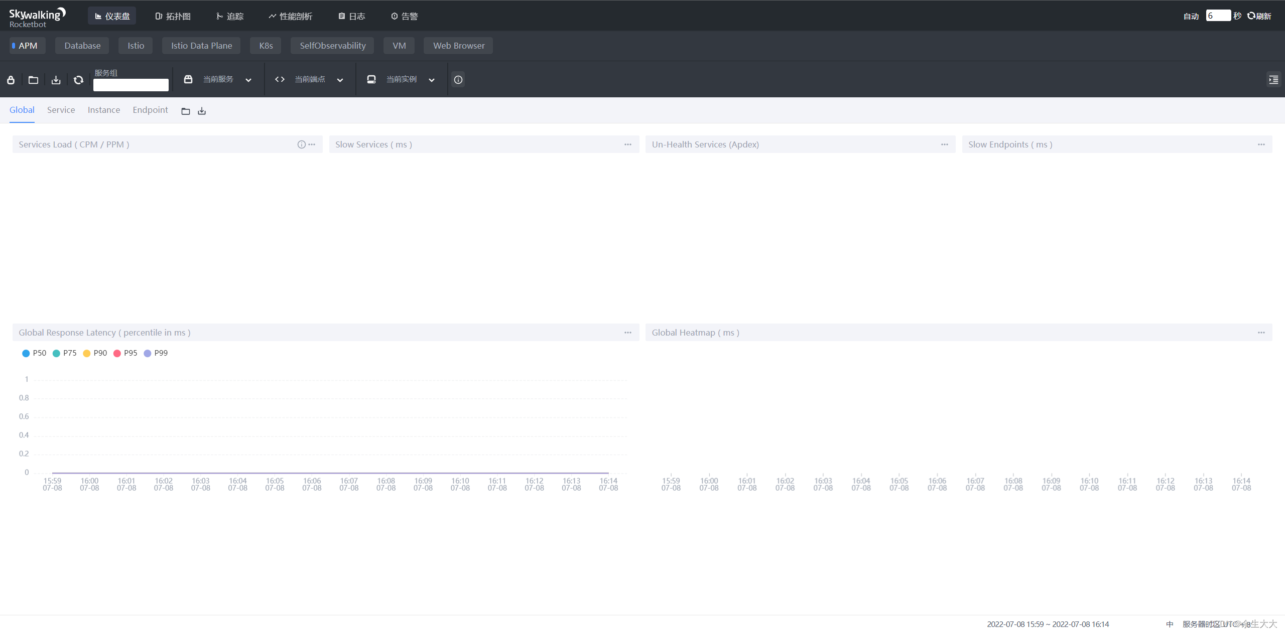Image resolution: width=1285 pixels, height=633 pixels.
Task: Click the service group (服务组) input field
Action: click(x=131, y=85)
